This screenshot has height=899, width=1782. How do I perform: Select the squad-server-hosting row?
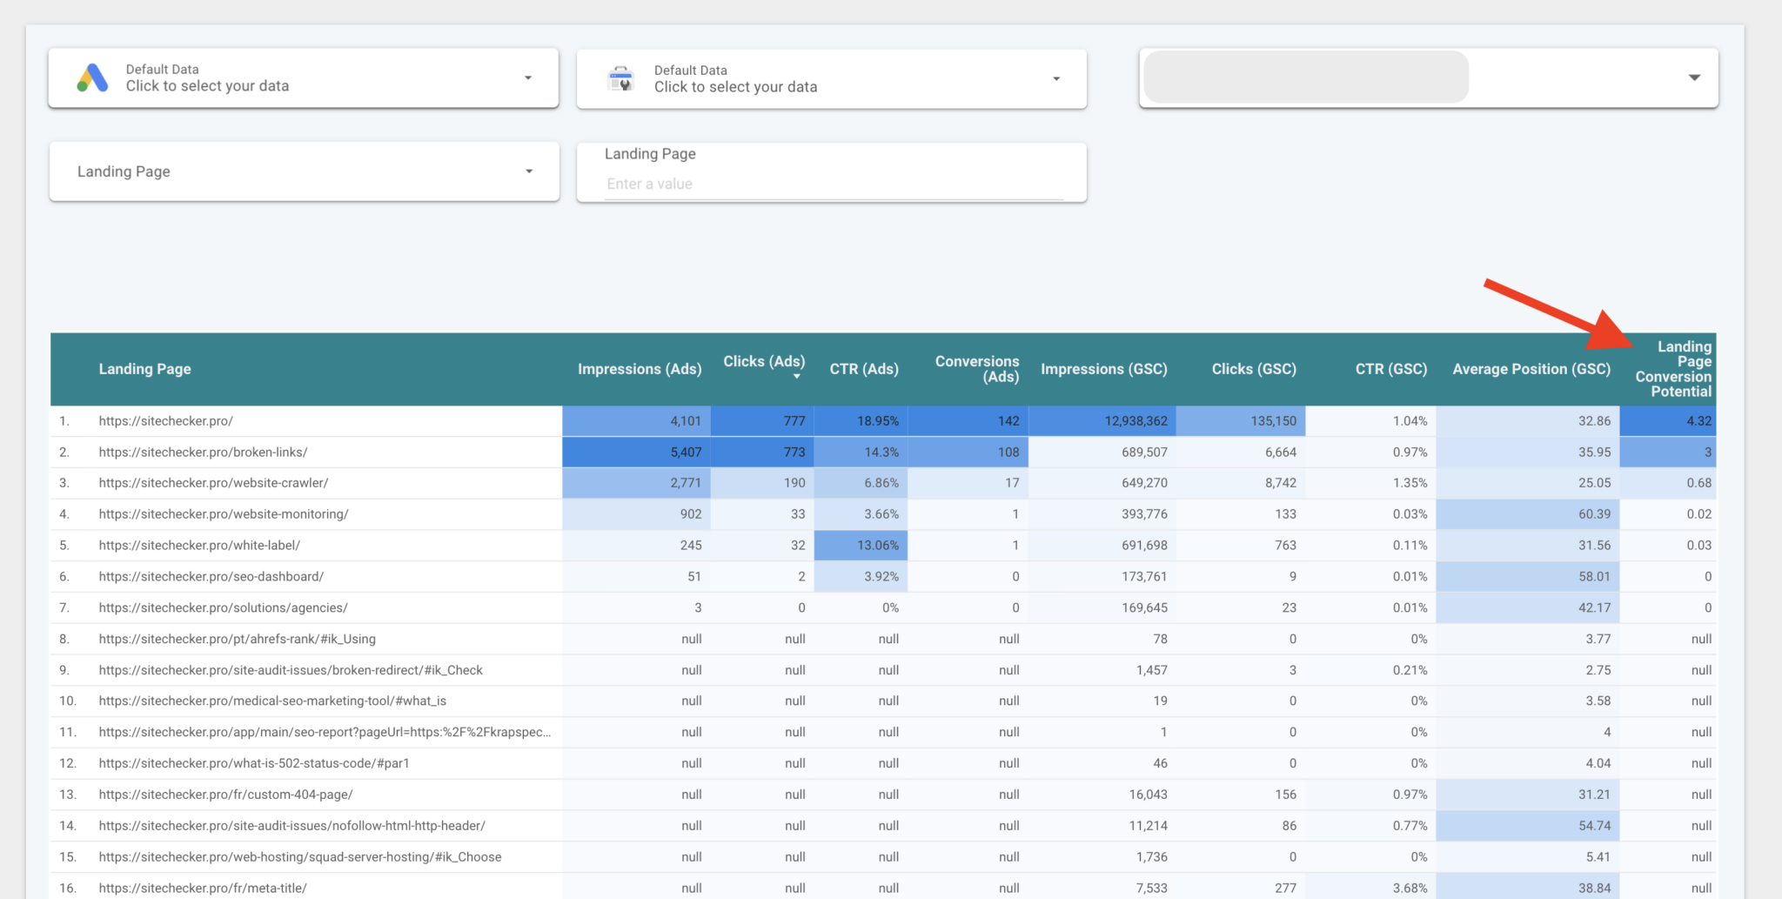pos(883,857)
